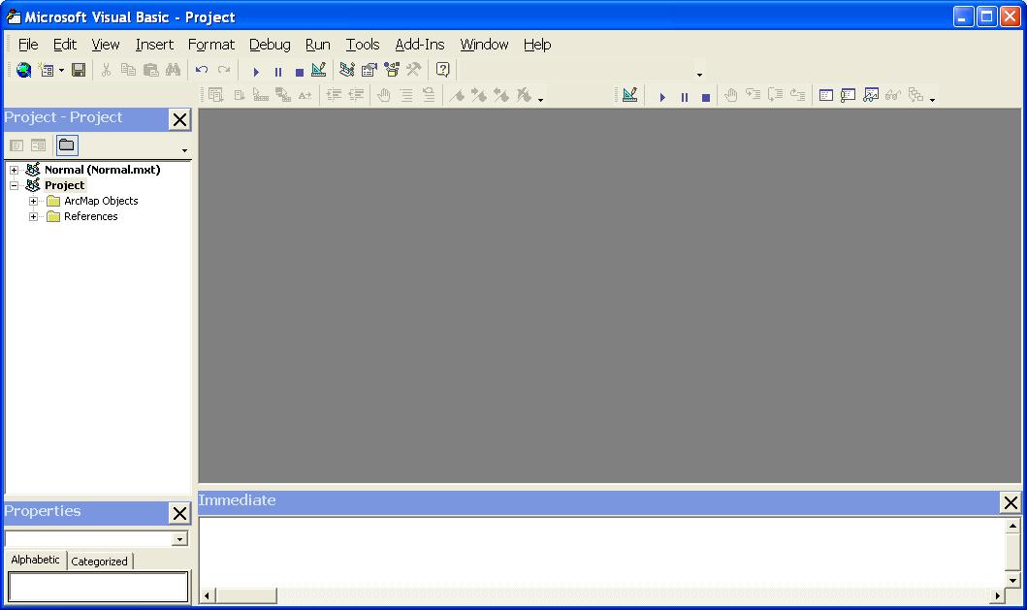The height and width of the screenshot is (610, 1027).
Task: Click View Code button in Project pane
Action: 17,145
